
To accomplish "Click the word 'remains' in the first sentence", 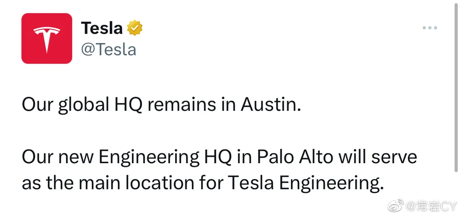I will pyautogui.click(x=182, y=105).
